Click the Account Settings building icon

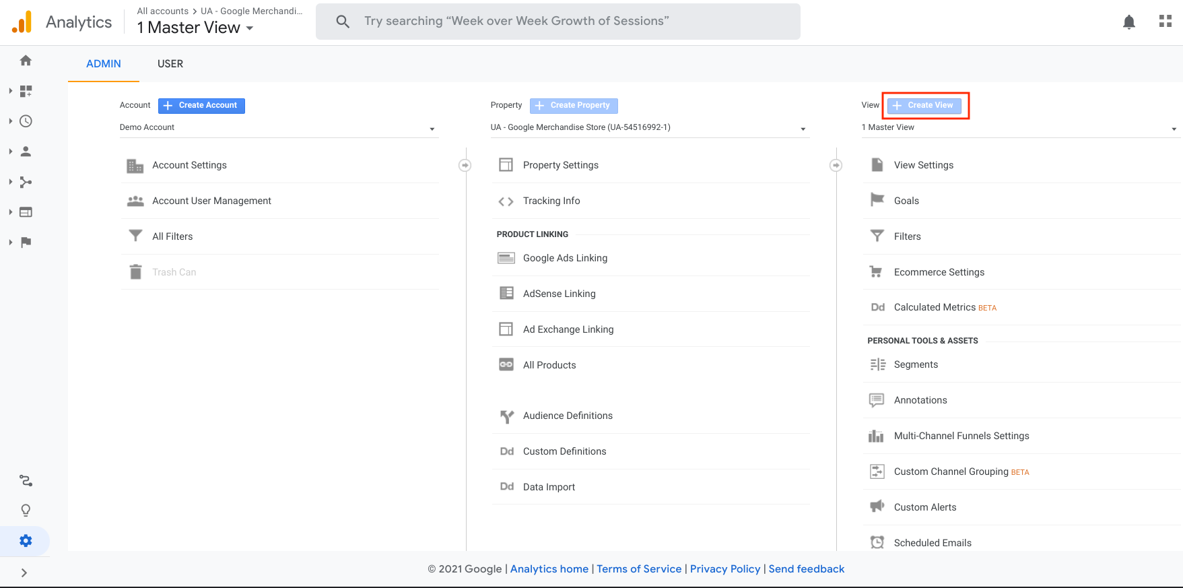[x=135, y=166]
